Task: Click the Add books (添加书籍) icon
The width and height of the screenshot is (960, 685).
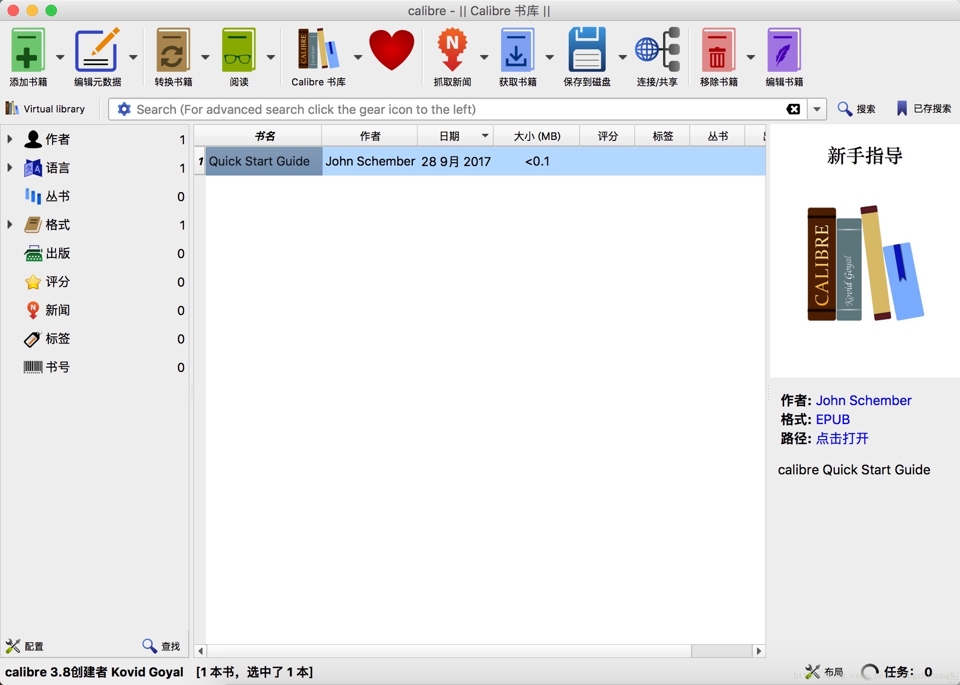Action: click(x=28, y=50)
